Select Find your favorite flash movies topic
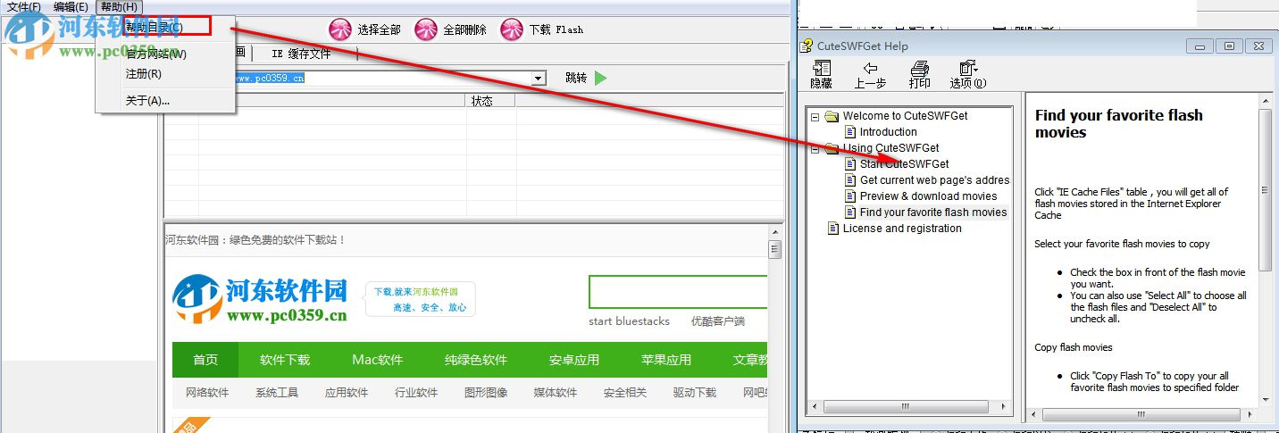Screen dimensions: 1279x433 (932, 212)
